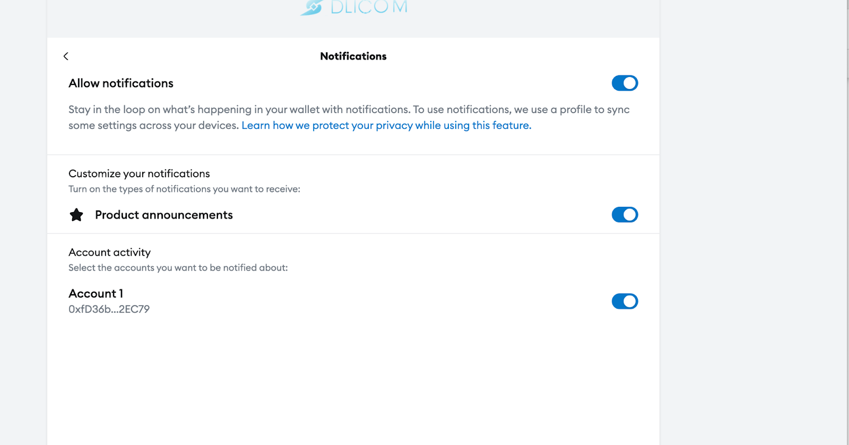The image size is (849, 445).
Task: Click the 'Select the accounts' description text
Action: (x=178, y=268)
